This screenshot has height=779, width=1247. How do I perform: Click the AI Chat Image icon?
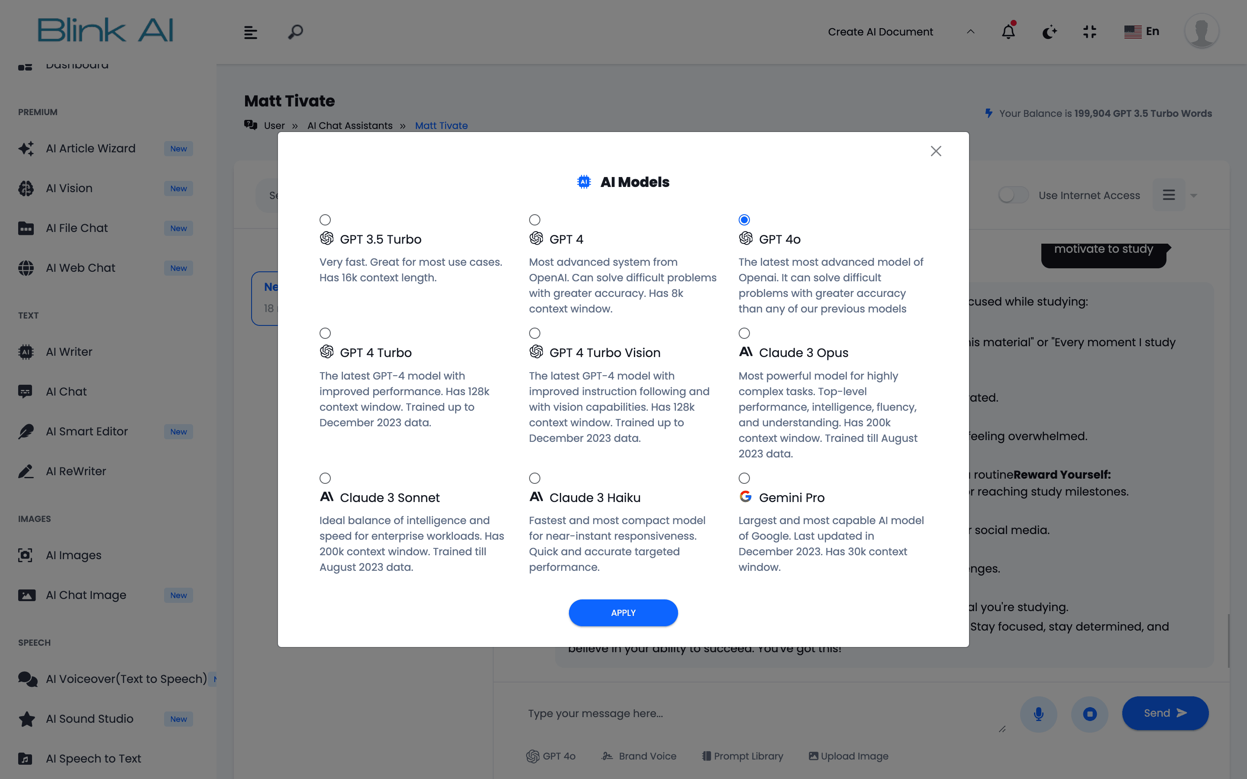27,595
